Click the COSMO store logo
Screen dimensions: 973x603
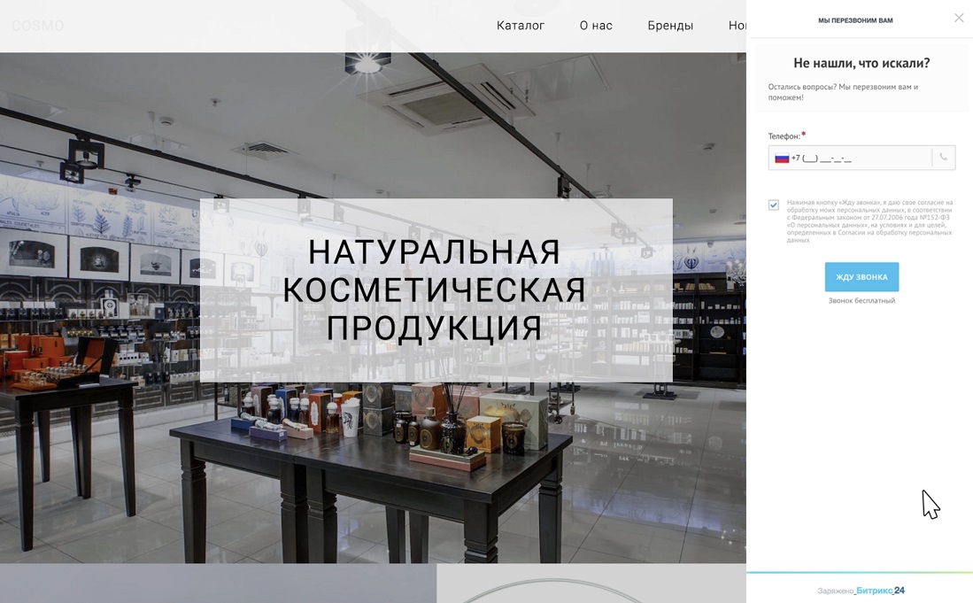tap(36, 25)
